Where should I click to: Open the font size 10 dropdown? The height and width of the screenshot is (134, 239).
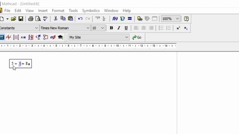pos(98,28)
